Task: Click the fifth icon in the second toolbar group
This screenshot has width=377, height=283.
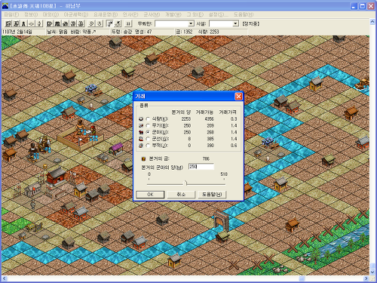Action: click(x=81, y=23)
